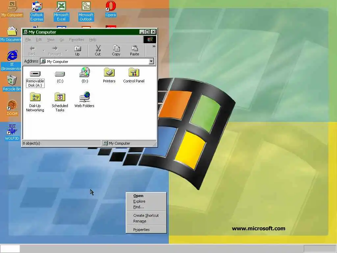Open the My Documents desktop folder

[x=11, y=34]
